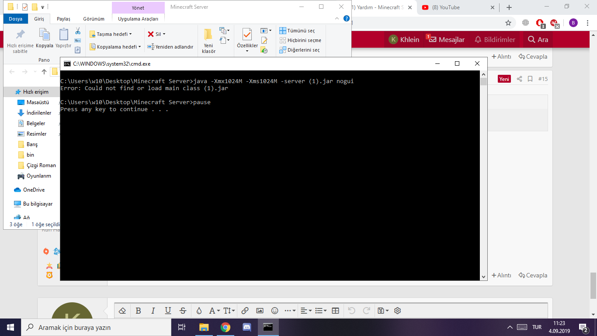Open the save draft dropdown in editor
Viewport: 597px width, 336px height.
tap(383, 311)
